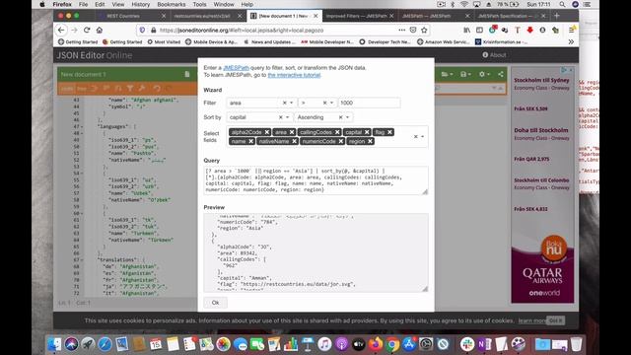Remove the capital field tag
The width and height of the screenshot is (631, 355).
click(x=367, y=132)
